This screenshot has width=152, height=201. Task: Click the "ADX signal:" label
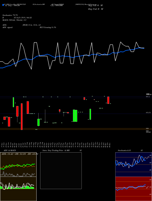8,27
